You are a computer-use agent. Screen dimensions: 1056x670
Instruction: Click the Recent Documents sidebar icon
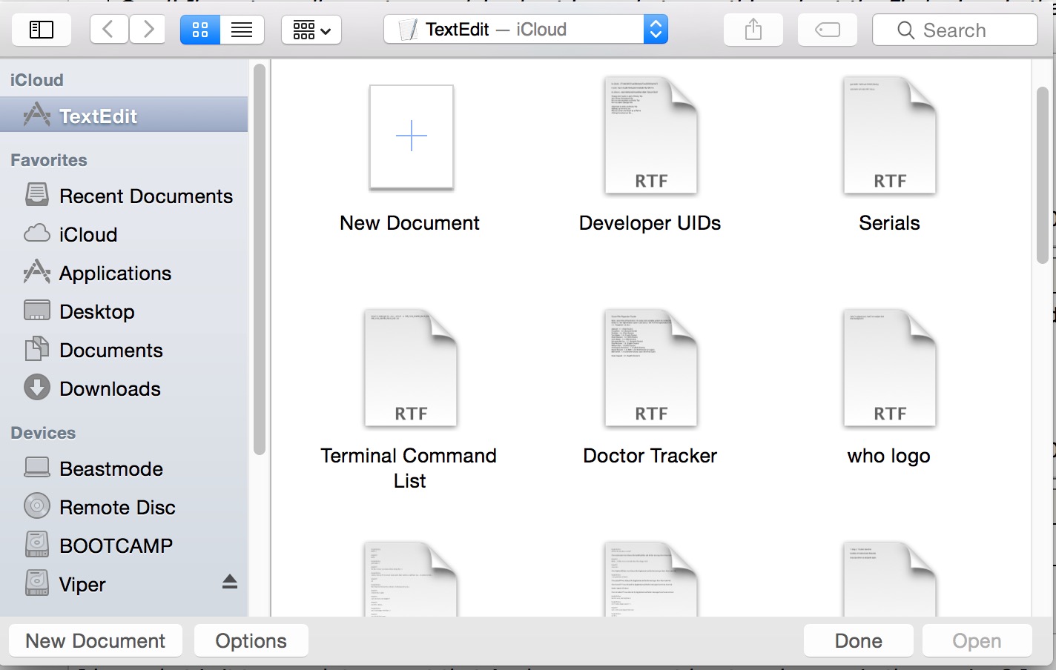click(37, 195)
